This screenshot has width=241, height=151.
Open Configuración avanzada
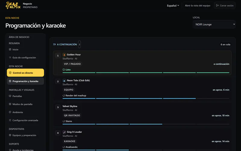[25, 120]
